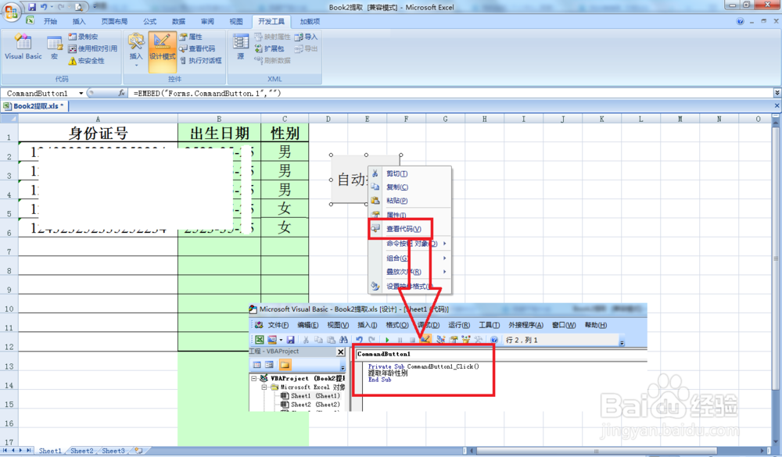Switch to 视图 ribbon tab
The height and width of the screenshot is (457, 782).
coord(236,21)
